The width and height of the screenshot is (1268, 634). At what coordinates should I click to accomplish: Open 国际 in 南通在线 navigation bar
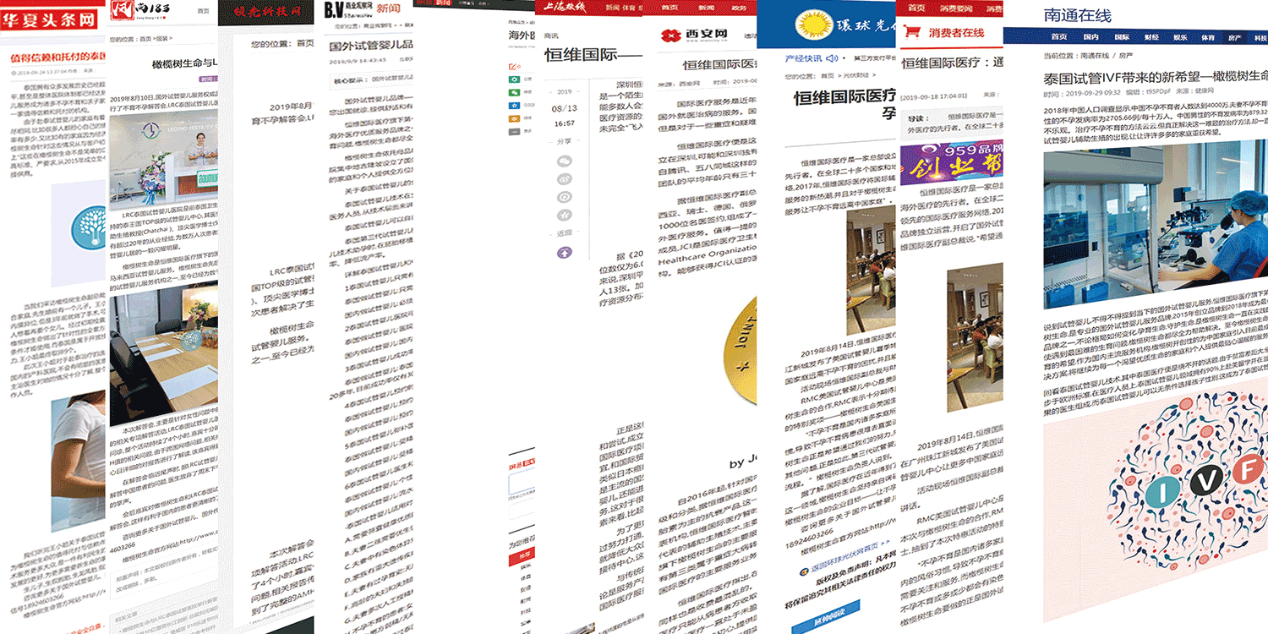(x=1122, y=37)
